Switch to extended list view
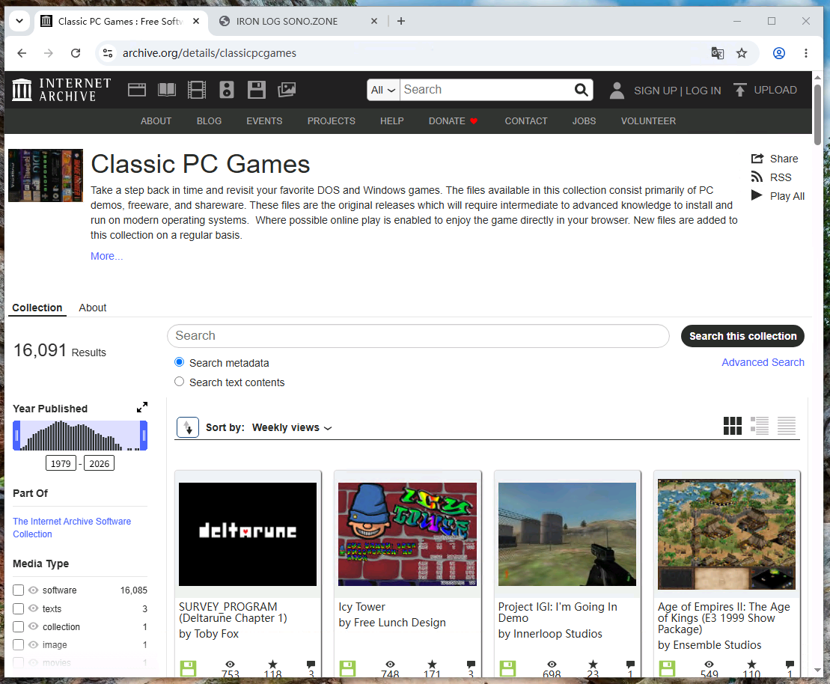 760,426
